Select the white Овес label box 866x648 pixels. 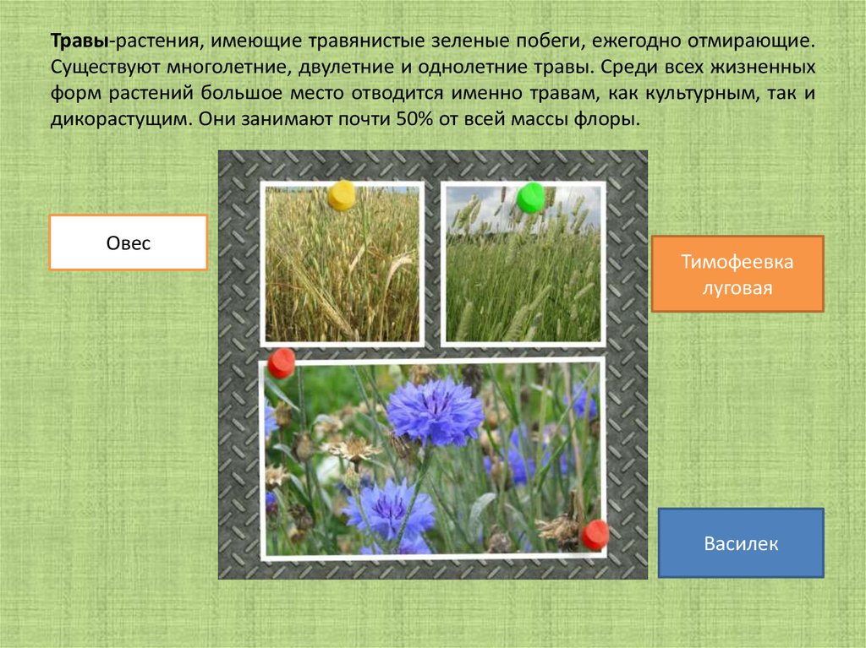(x=128, y=242)
